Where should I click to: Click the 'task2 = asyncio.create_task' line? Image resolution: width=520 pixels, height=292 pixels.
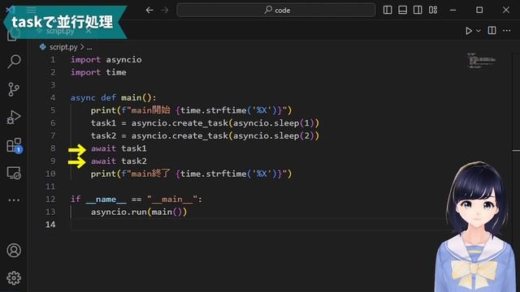coord(205,135)
